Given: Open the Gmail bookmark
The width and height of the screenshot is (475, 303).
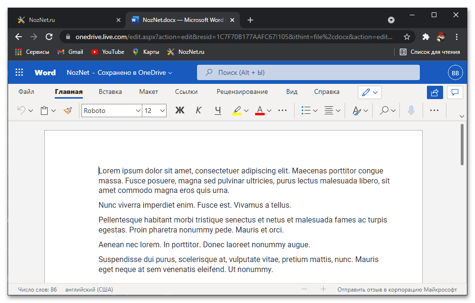Looking at the screenshot, I should tap(70, 52).
